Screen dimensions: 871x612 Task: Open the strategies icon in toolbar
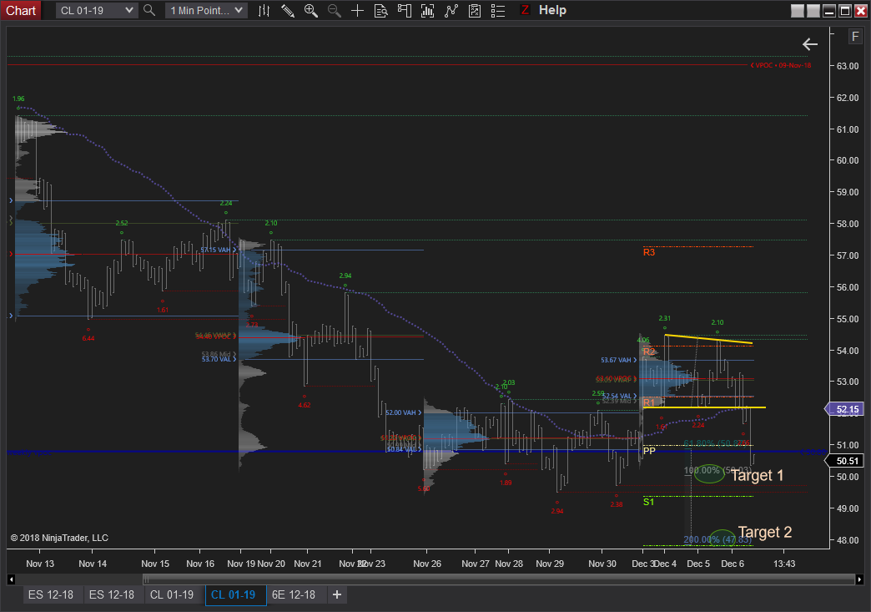[475, 11]
